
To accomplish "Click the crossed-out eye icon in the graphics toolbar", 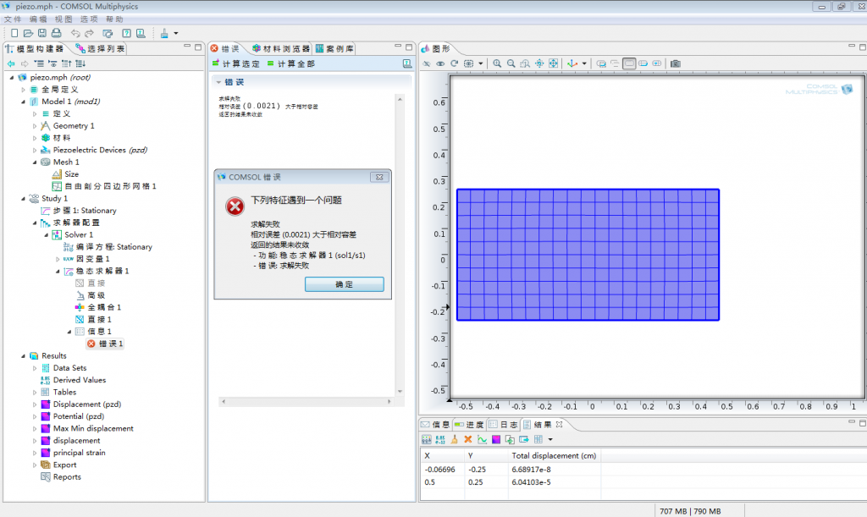I will click(x=427, y=63).
